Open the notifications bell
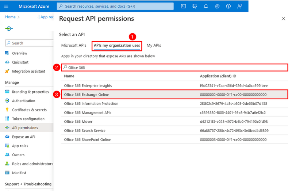292x191 pixels. click(206, 6)
